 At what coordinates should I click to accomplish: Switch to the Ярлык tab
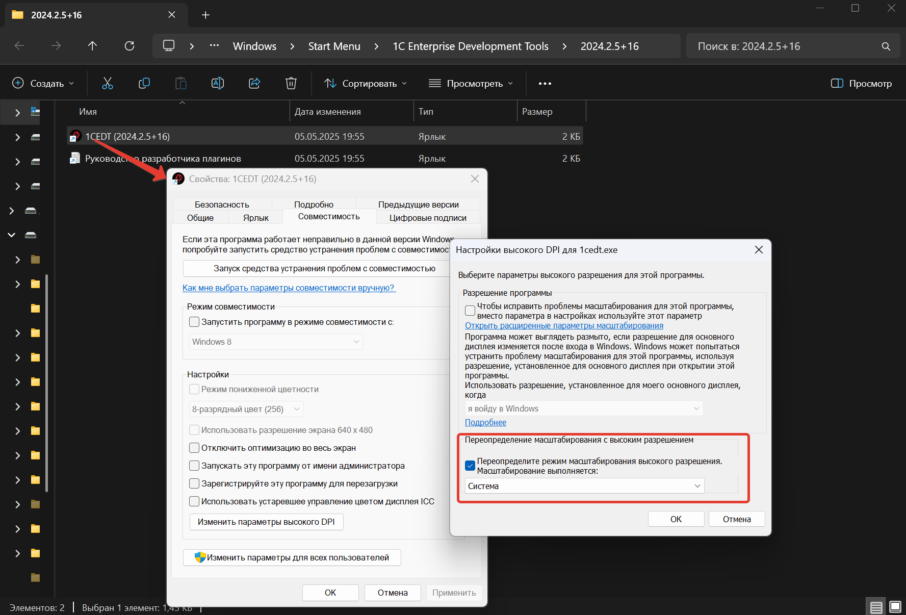pos(256,218)
